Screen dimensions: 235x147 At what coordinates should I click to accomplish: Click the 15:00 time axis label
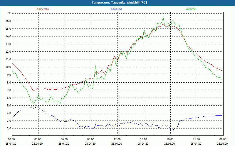(144, 139)
